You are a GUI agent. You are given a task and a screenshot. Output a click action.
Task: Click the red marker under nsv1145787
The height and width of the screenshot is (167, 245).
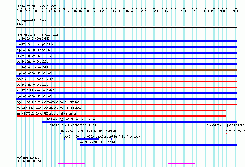[227, 133]
